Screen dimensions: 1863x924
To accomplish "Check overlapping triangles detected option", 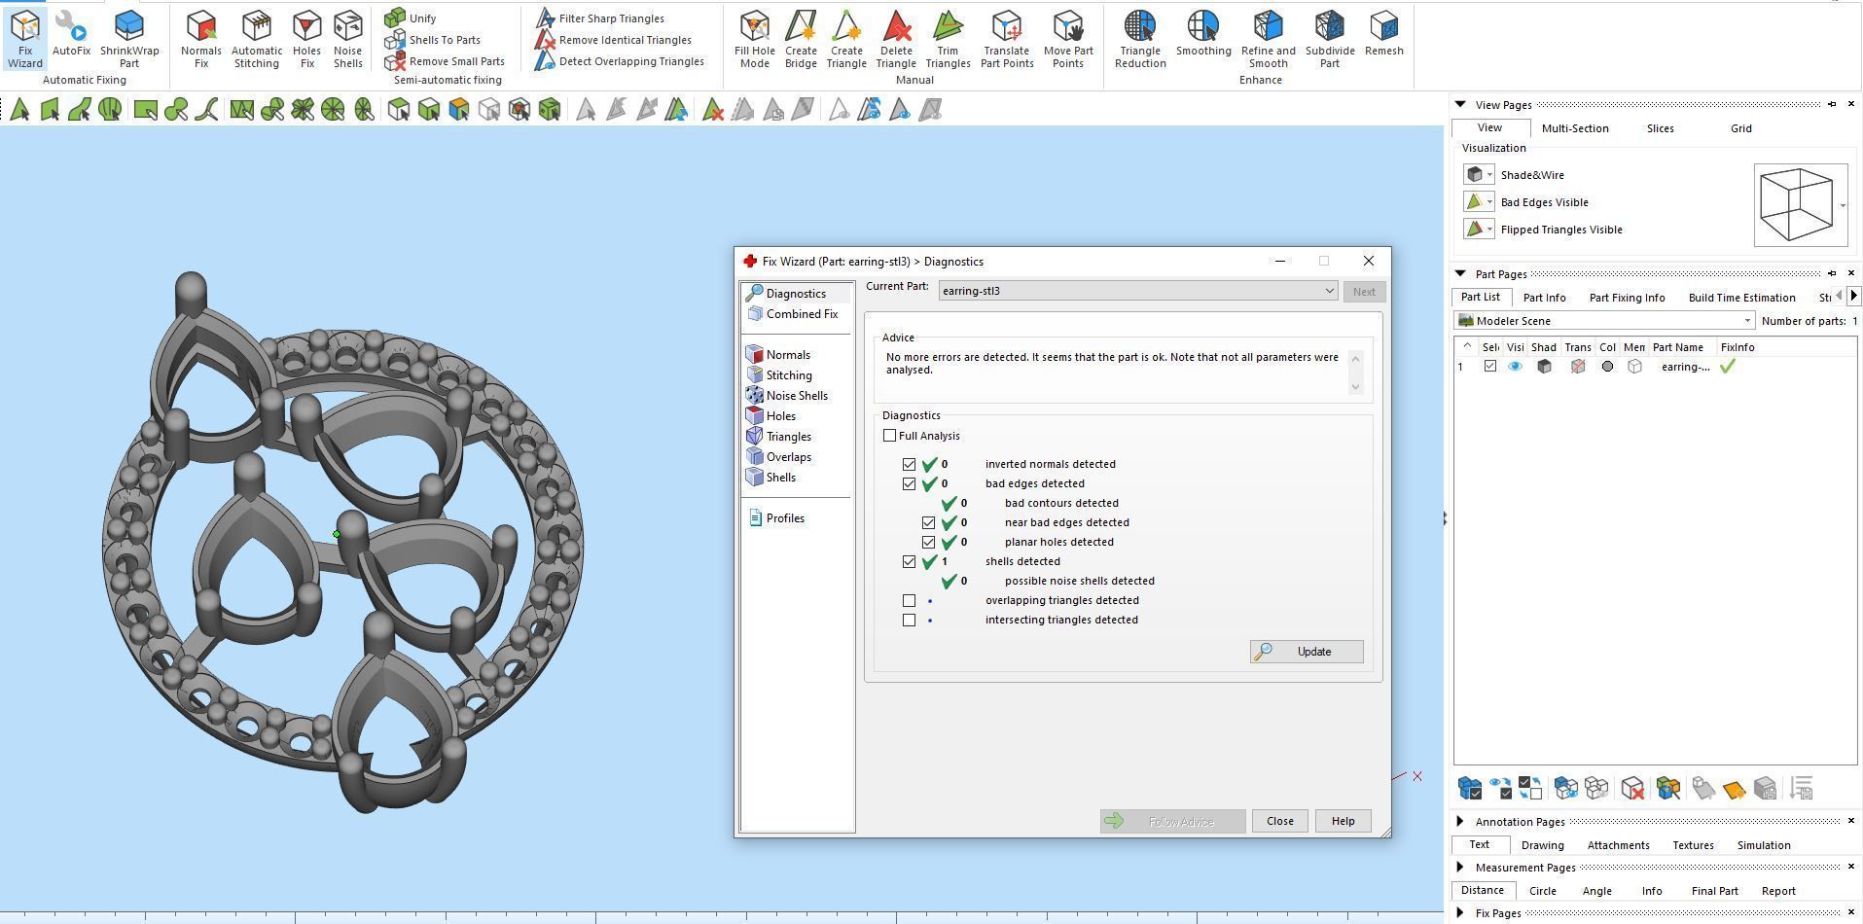I will click(909, 600).
